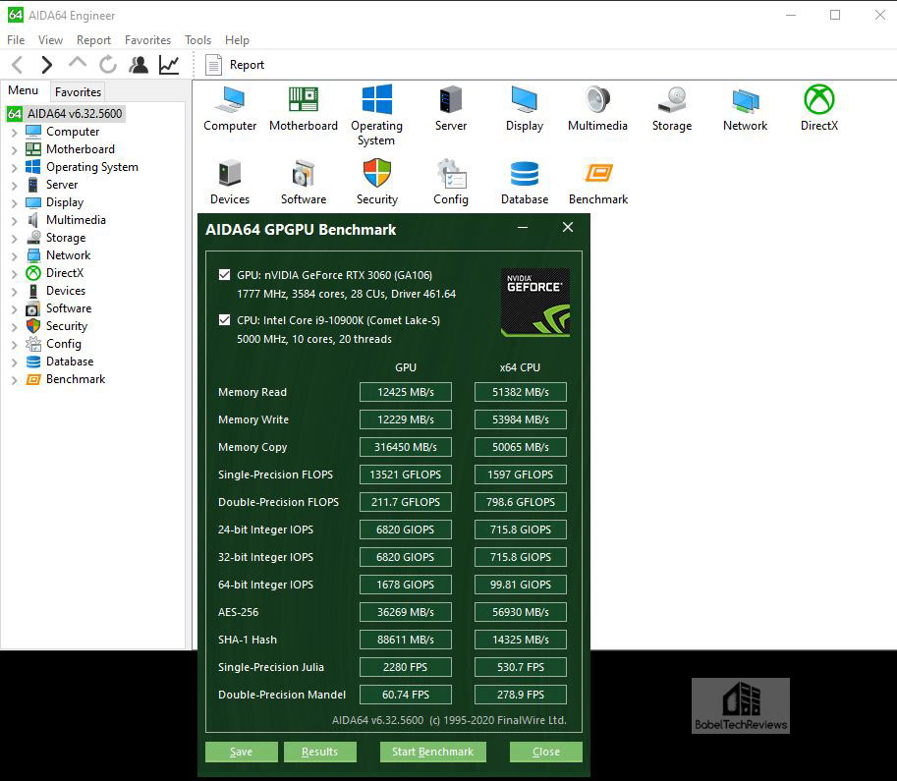
Task: Expand the Multimedia tree node
Action: (15, 221)
